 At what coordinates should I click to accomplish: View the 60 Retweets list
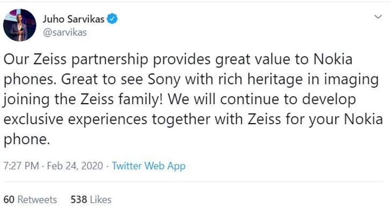pos(30,199)
